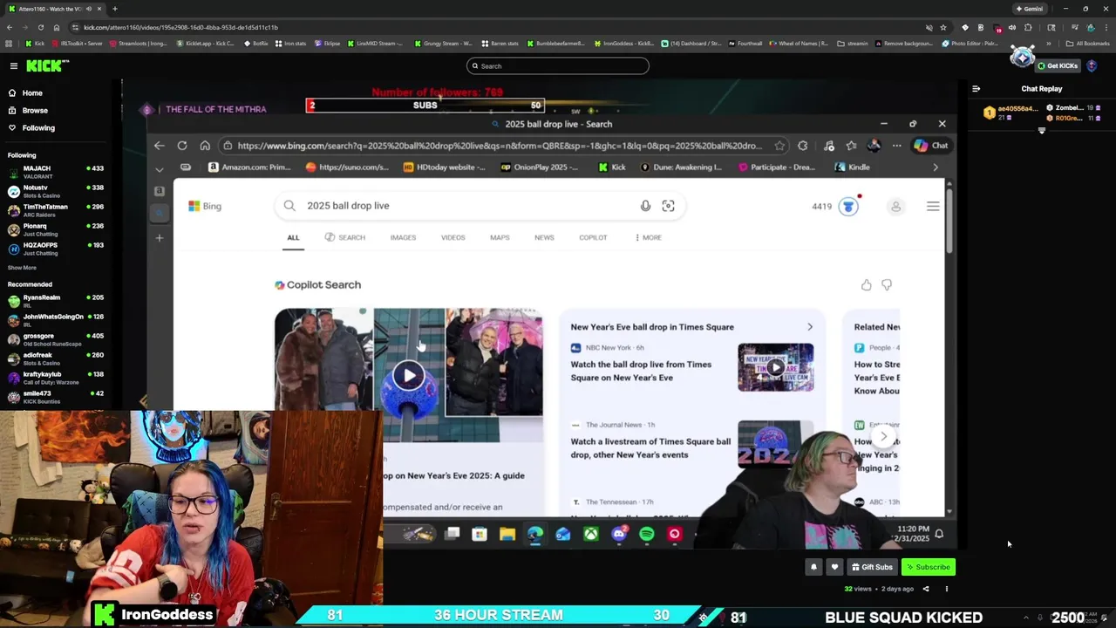Open followed channel MAJACH
This screenshot has height=628, width=1116.
point(57,172)
